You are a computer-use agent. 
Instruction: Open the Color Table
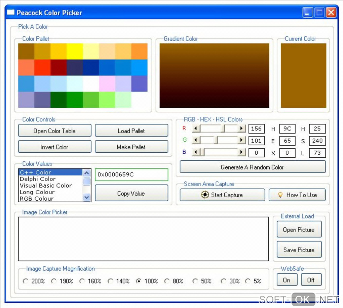click(x=55, y=131)
